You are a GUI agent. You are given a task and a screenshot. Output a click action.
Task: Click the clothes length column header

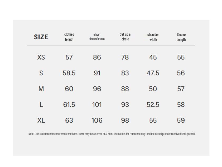pyautogui.click(x=69, y=37)
